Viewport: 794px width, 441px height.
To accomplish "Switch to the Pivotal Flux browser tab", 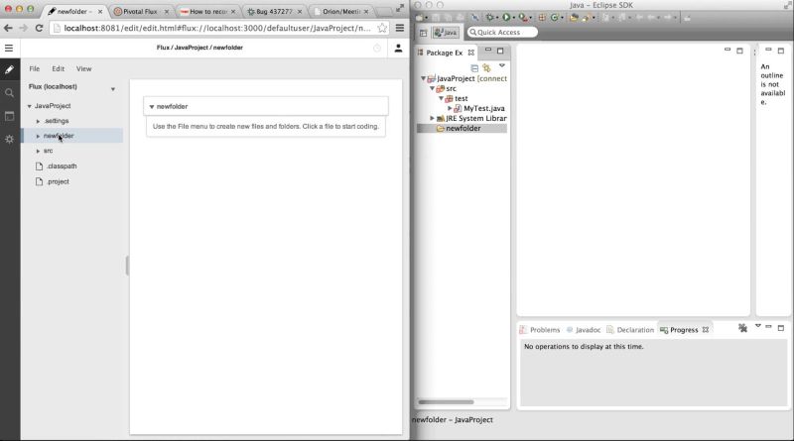I will 140,11.
